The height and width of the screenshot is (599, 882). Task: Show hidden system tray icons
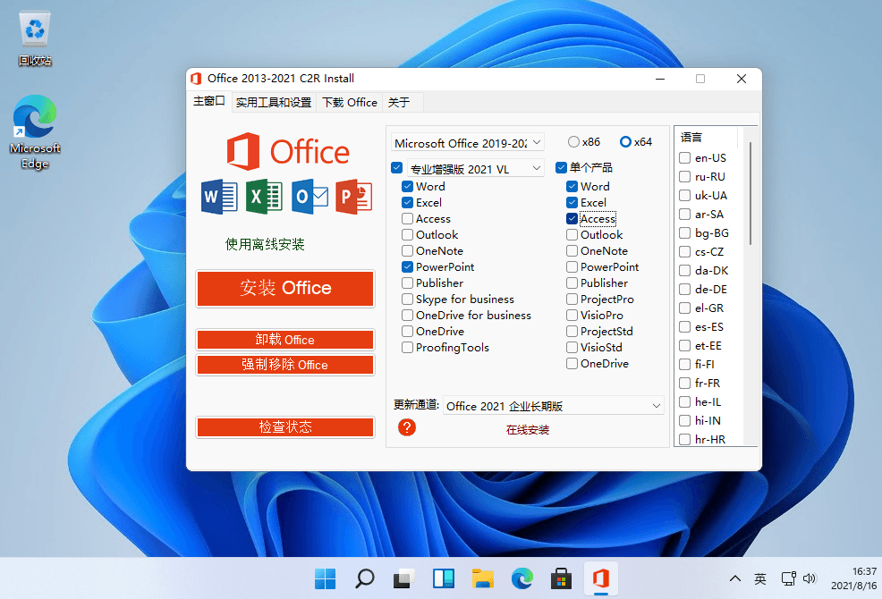point(734,578)
